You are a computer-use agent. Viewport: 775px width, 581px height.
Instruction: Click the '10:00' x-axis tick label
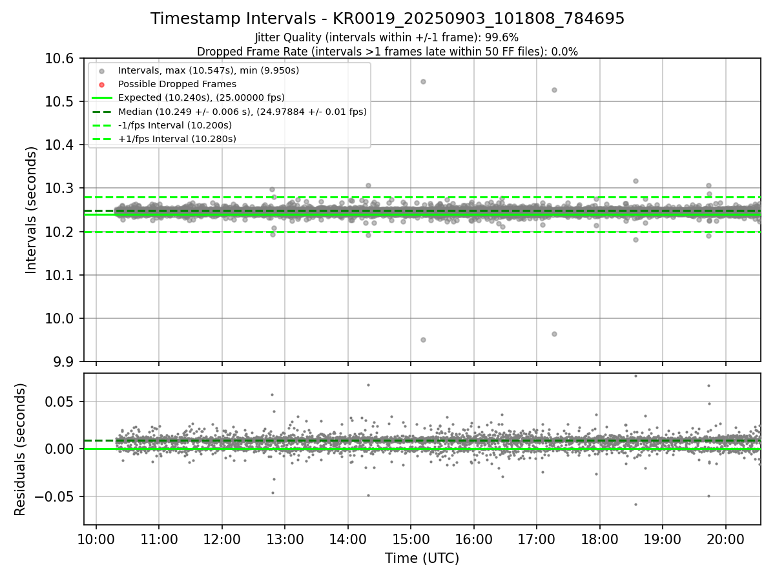point(96,539)
